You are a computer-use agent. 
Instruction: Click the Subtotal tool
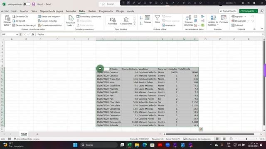[237, 25]
